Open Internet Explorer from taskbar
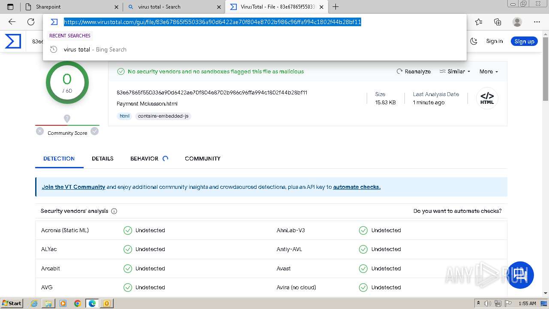The width and height of the screenshot is (549, 309). tap(34, 303)
